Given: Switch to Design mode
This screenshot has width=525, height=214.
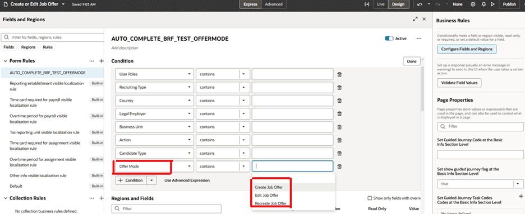Looking at the screenshot, I should click(398, 4).
